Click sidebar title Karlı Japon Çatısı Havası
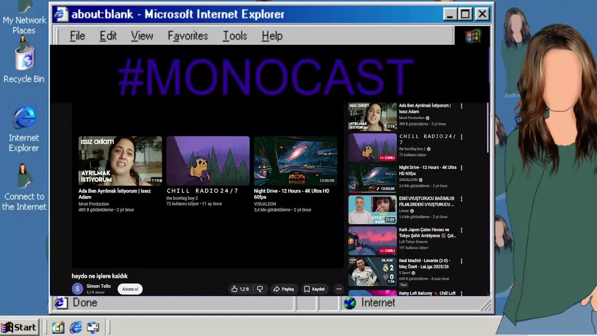The height and width of the screenshot is (336, 597). (x=427, y=233)
